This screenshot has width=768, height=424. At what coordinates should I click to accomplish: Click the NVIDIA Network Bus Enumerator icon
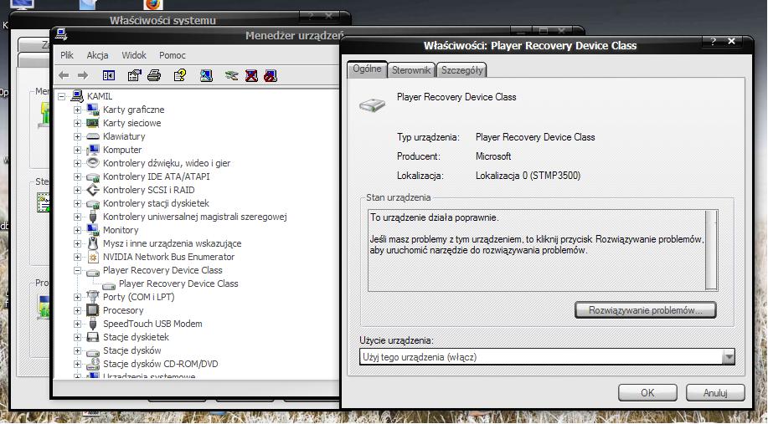(93, 257)
